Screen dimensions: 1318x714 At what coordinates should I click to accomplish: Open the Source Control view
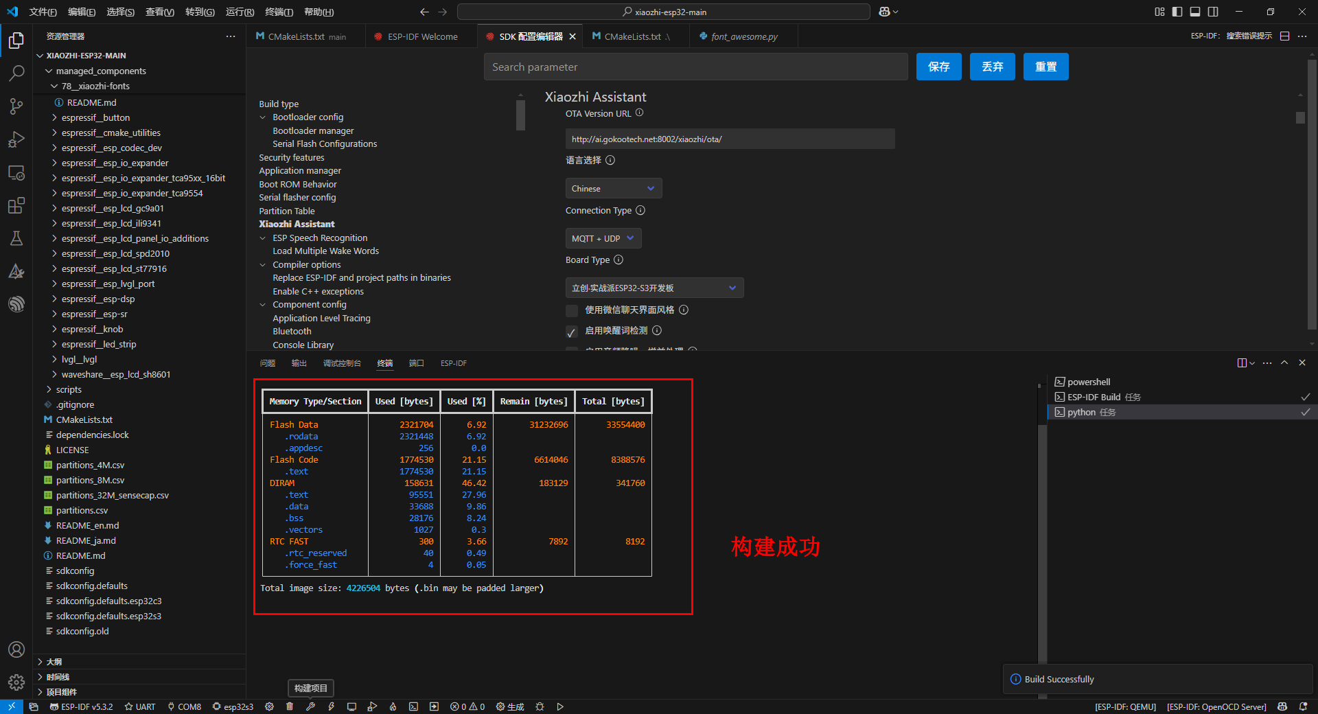pyautogui.click(x=16, y=106)
